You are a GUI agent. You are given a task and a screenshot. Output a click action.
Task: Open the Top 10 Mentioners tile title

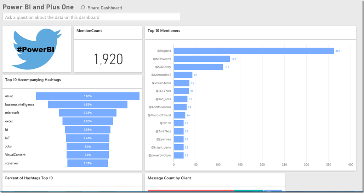tap(164, 31)
